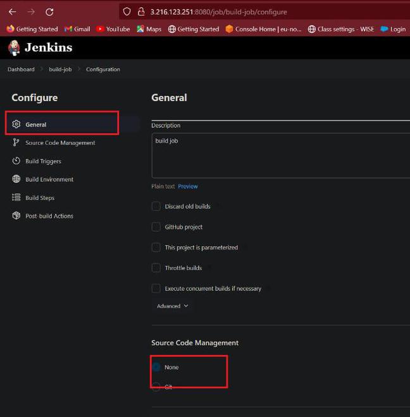Select the Git radio button

tap(156, 387)
